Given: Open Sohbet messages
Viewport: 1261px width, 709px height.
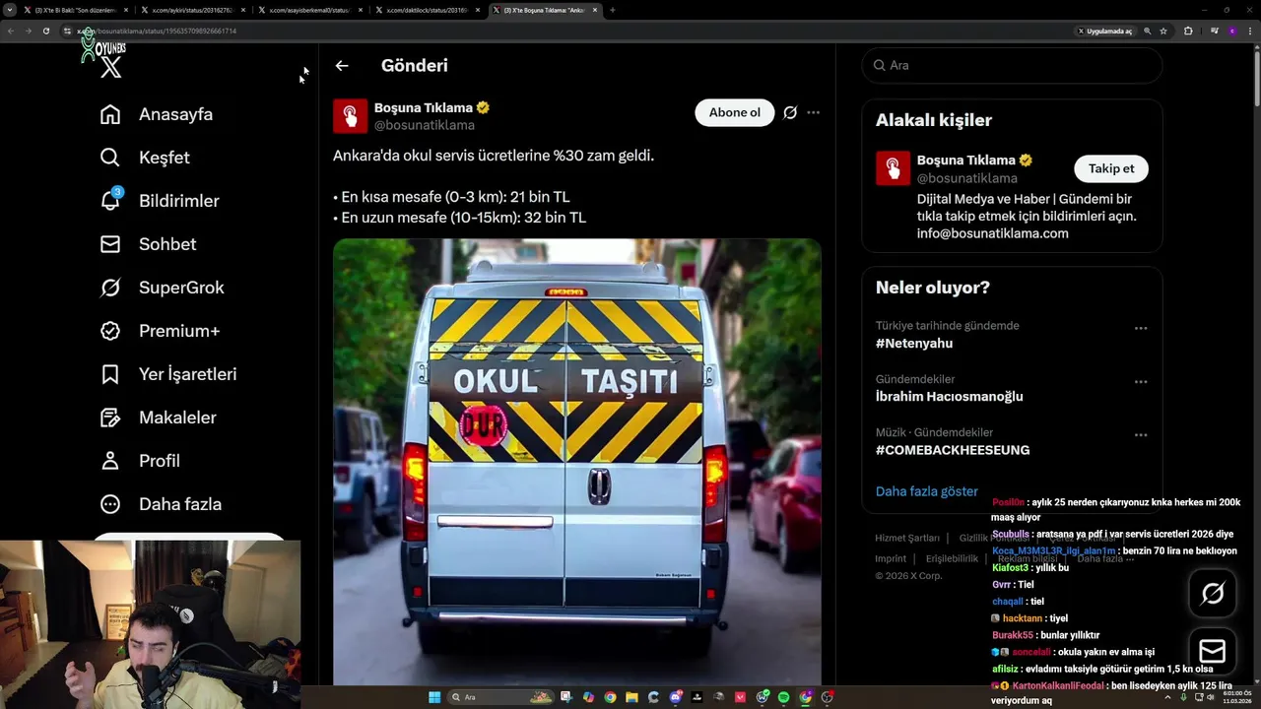Looking at the screenshot, I should pos(149,244).
